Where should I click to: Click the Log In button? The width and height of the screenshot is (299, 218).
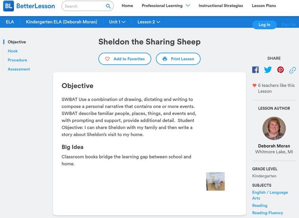click(x=264, y=25)
